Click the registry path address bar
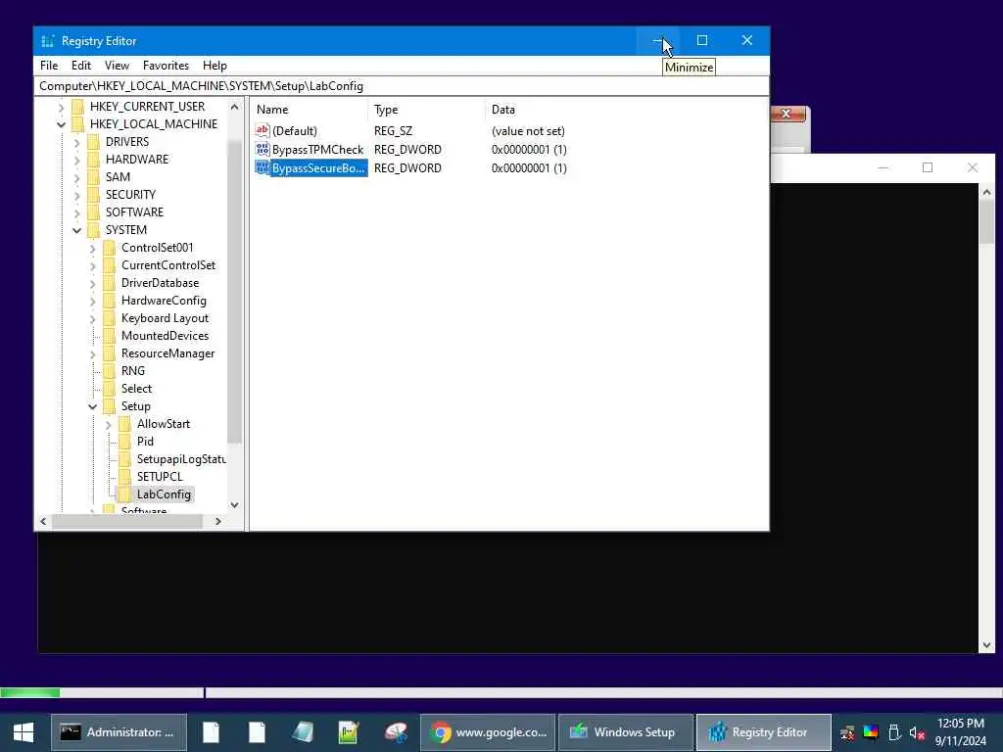Image resolution: width=1003 pixels, height=752 pixels. pyautogui.click(x=401, y=86)
